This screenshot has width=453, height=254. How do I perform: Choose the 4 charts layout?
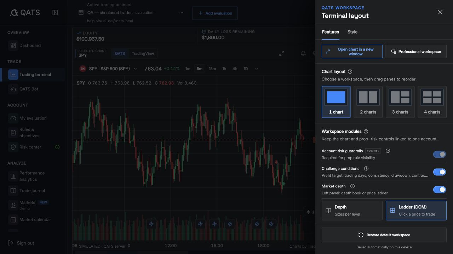pos(432,102)
